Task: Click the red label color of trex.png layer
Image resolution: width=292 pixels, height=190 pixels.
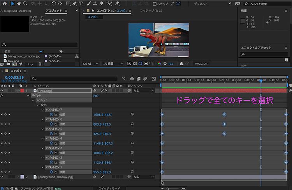Action: [22, 91]
